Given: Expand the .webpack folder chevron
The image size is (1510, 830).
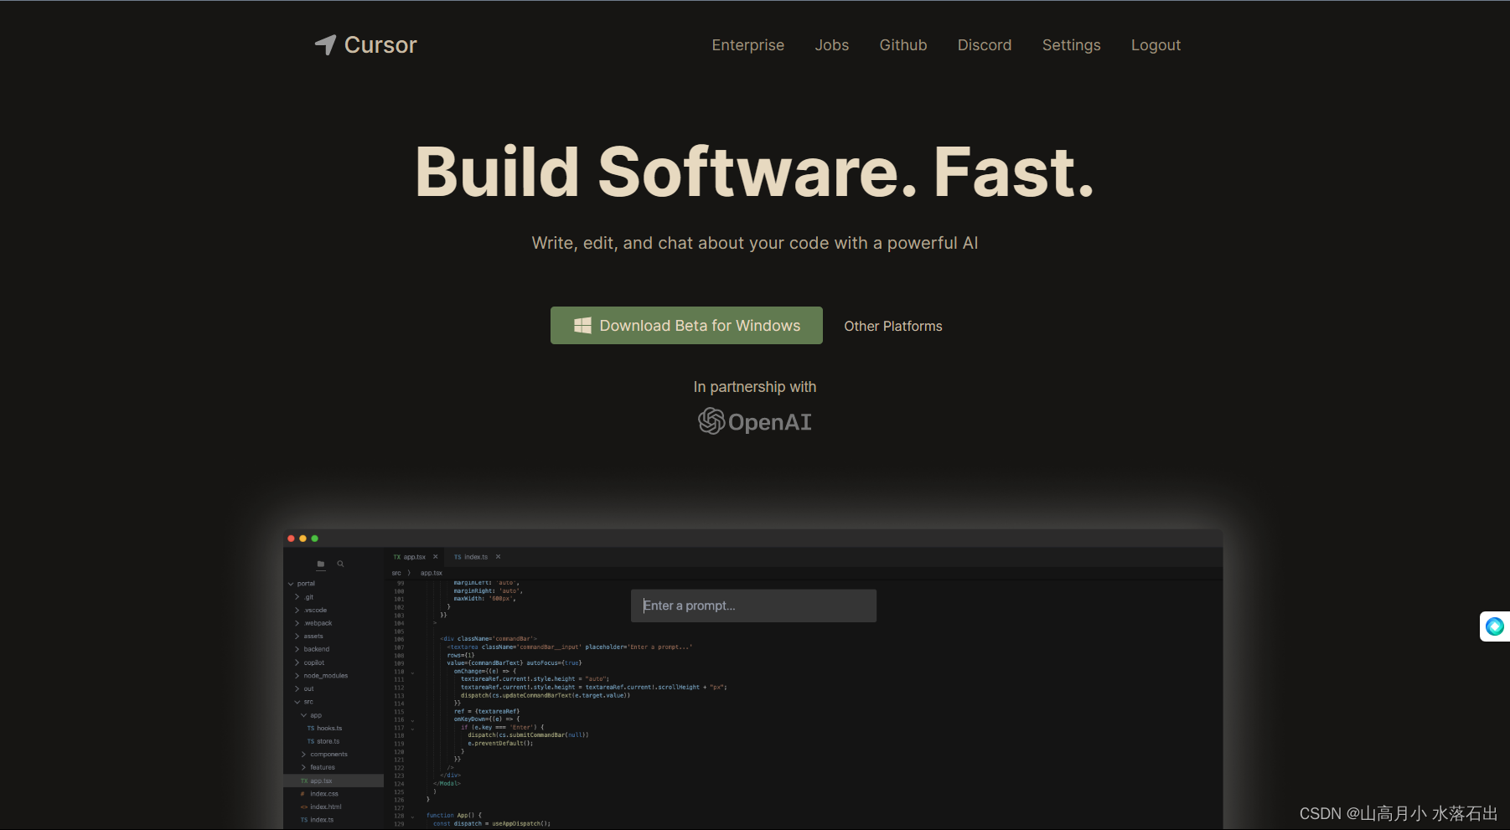Looking at the screenshot, I should (297, 623).
